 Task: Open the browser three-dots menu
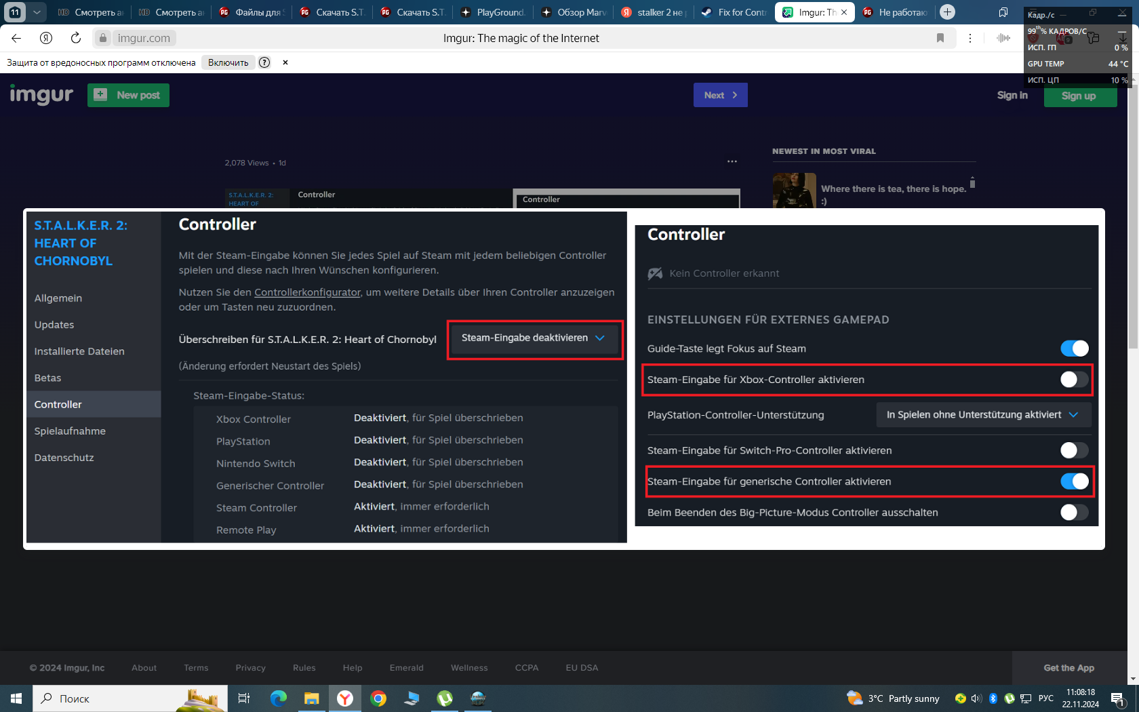[970, 38]
